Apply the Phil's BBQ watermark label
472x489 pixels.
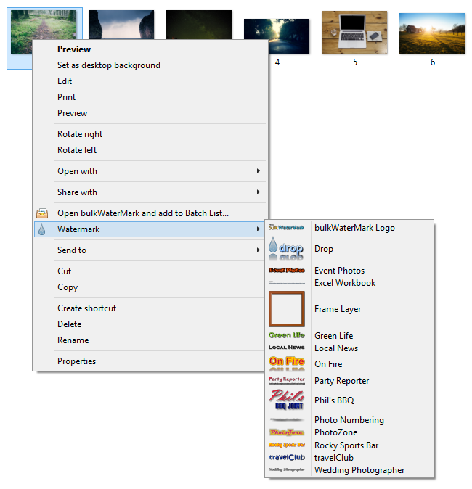pyautogui.click(x=334, y=400)
